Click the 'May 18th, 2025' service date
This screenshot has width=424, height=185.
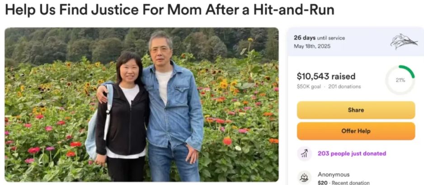(x=312, y=46)
